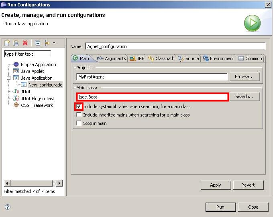
Task: Click the Duplicate configuration icon
Action: pyautogui.click(x=16, y=43)
